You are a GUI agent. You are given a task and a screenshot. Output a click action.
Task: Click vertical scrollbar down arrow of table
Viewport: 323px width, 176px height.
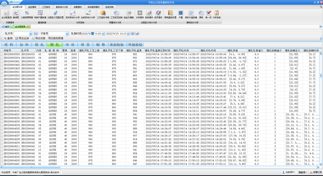(x=321, y=164)
